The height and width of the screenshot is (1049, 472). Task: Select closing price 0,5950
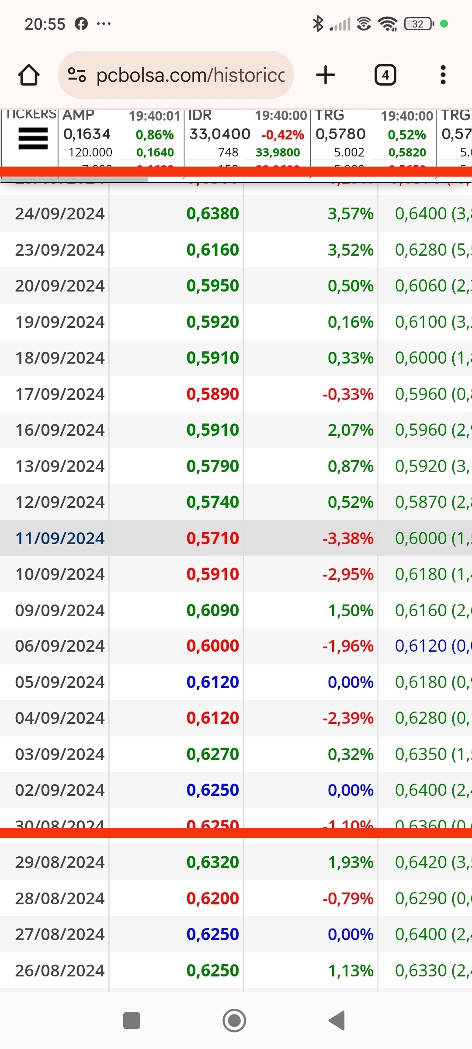(x=213, y=286)
